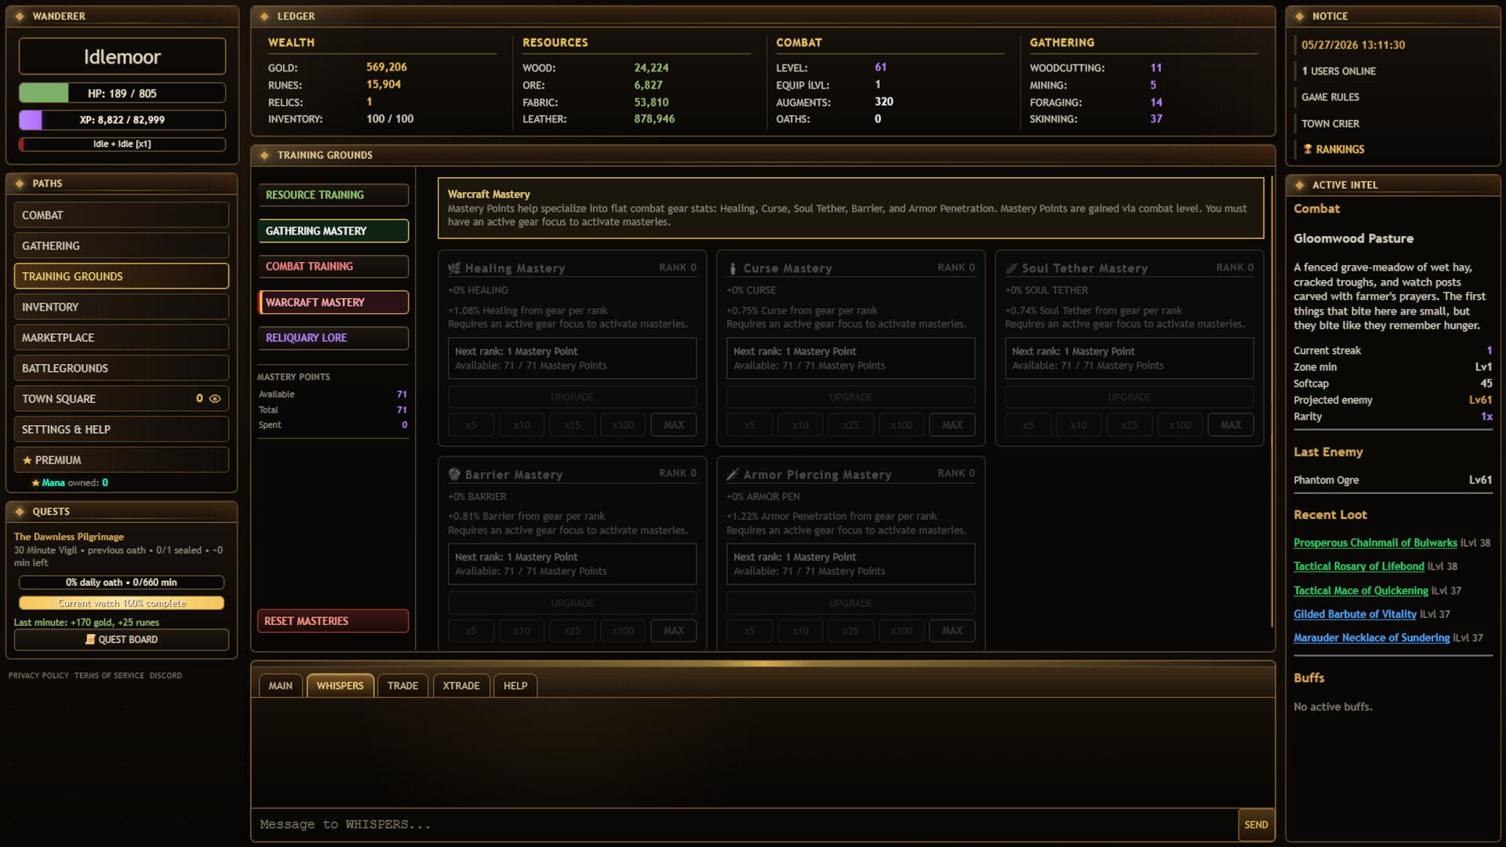Select Resource Training section
Viewport: 1506px width, 847px height.
333,194
